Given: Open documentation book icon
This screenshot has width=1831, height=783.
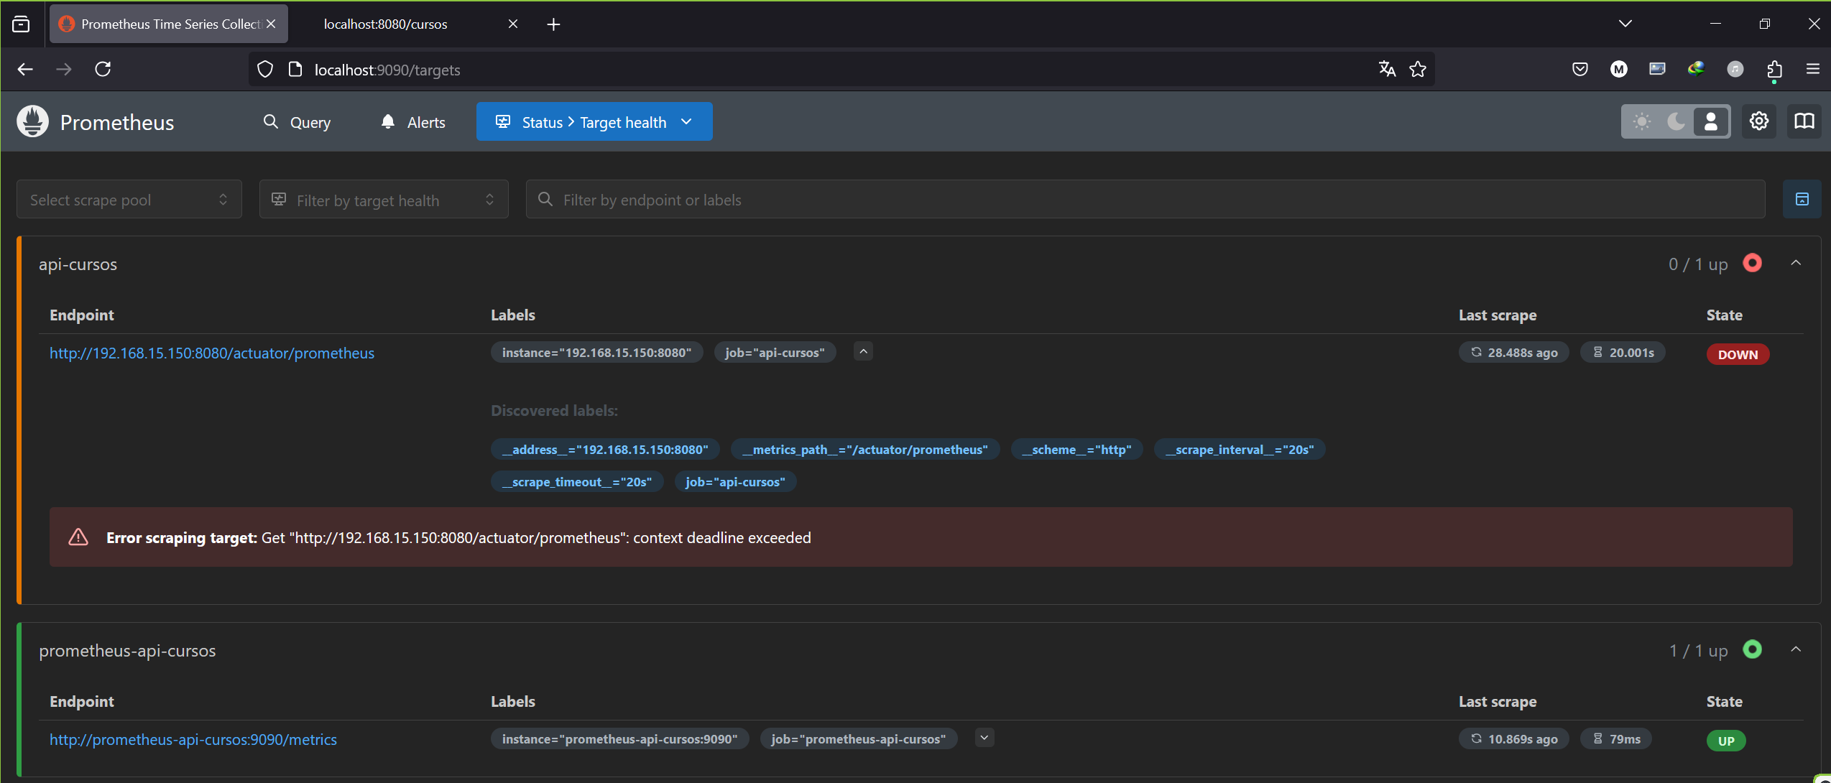Looking at the screenshot, I should [1804, 121].
